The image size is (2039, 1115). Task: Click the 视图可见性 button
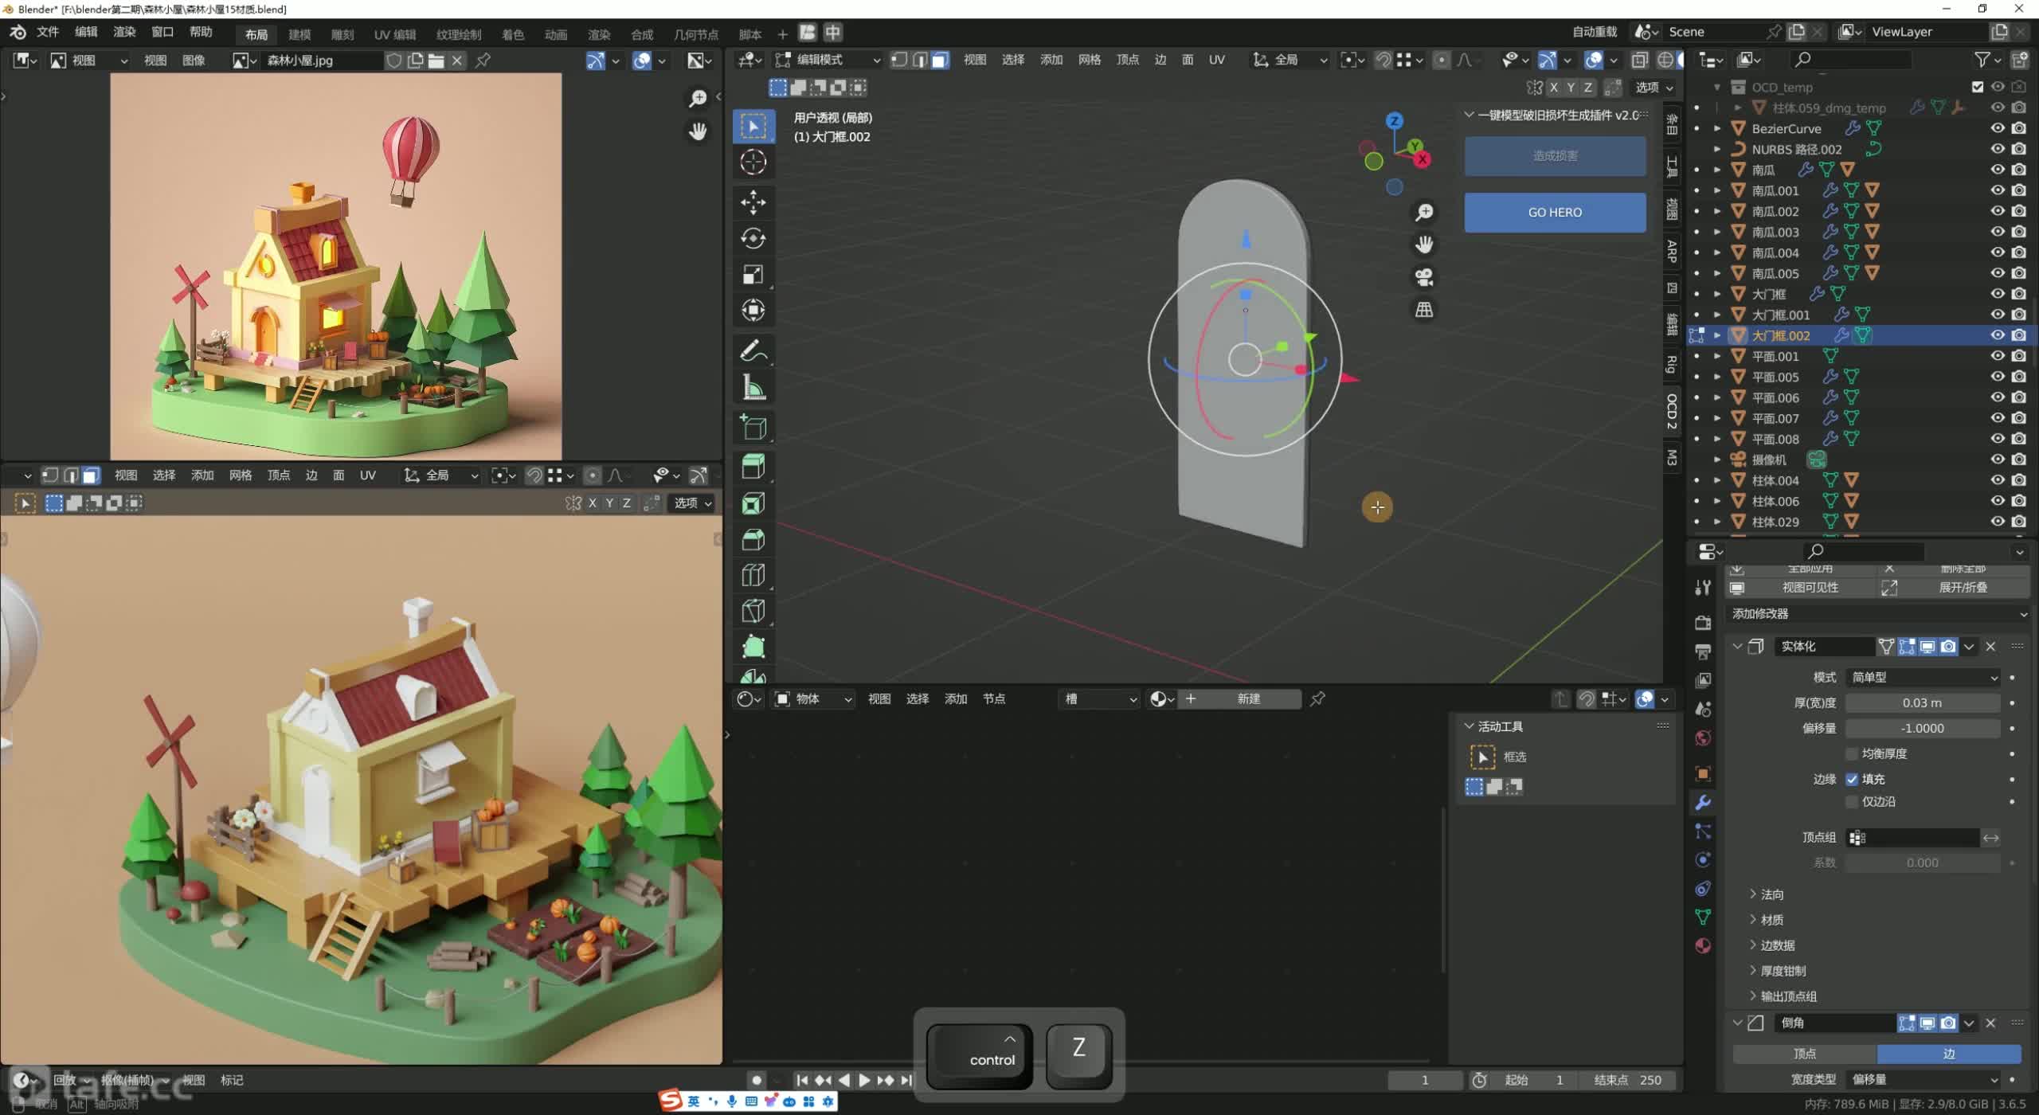click(1800, 588)
